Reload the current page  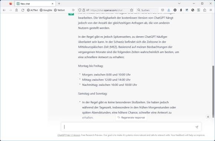point(23,10)
